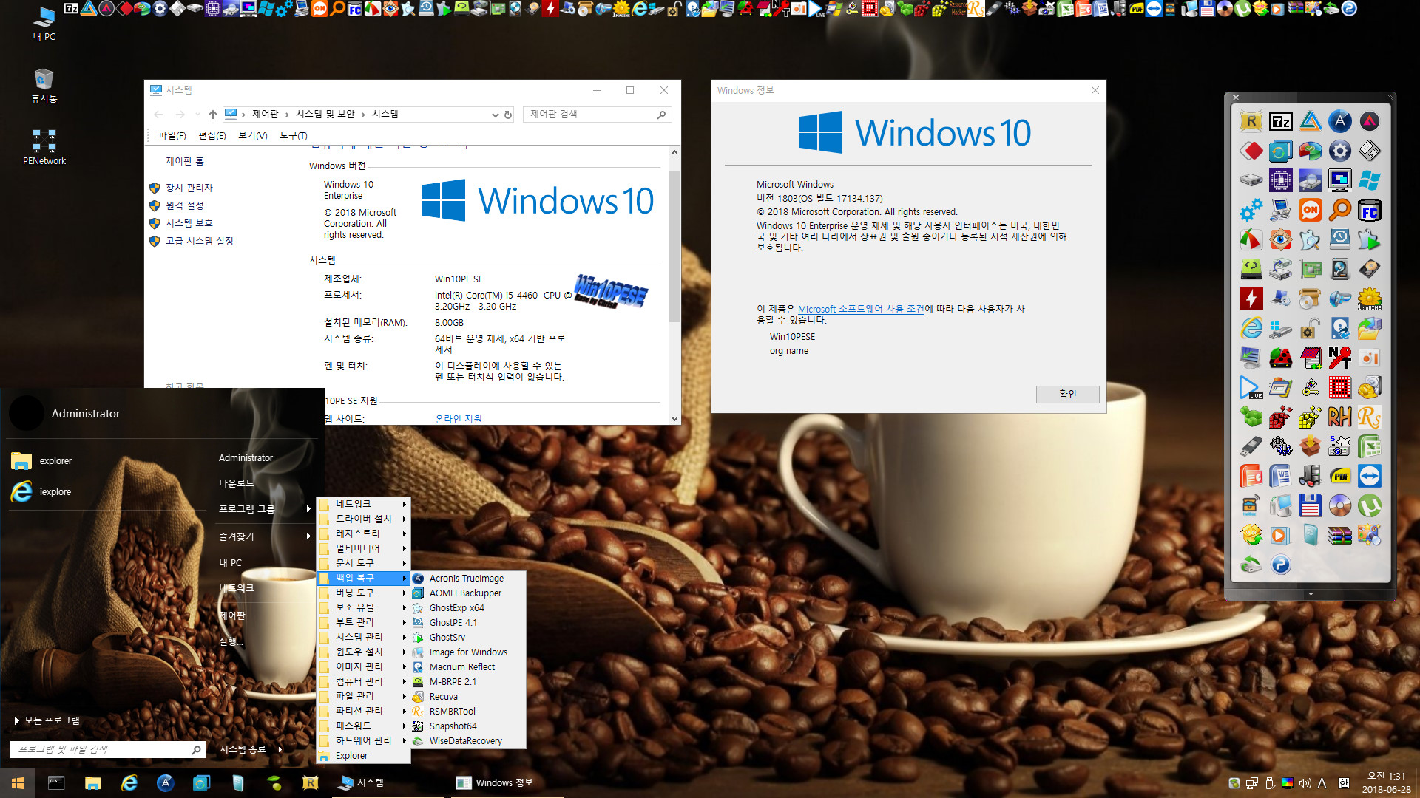Open the orange ON chat bubble icon
1420x798 pixels.
click(x=1310, y=210)
